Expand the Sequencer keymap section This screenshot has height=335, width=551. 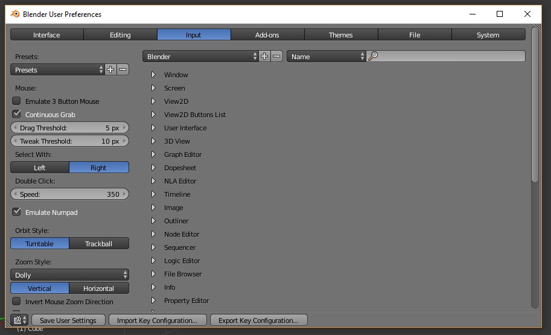click(x=153, y=247)
